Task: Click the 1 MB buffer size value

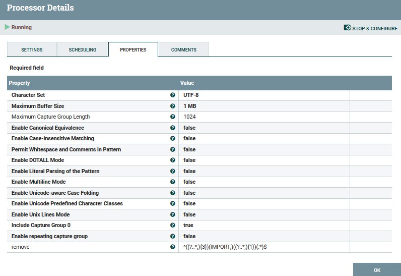Action: [x=190, y=106]
